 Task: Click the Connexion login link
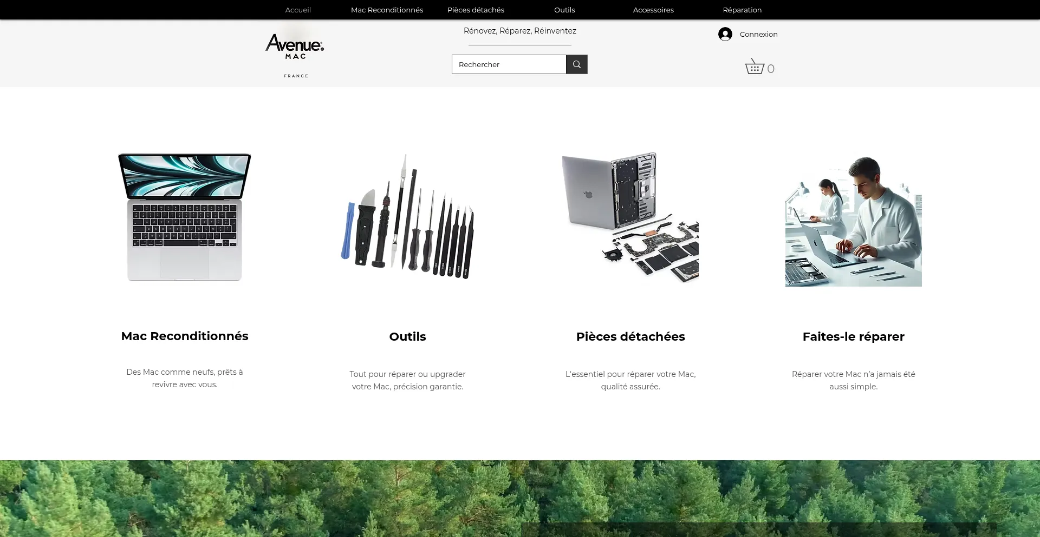pyautogui.click(x=758, y=34)
